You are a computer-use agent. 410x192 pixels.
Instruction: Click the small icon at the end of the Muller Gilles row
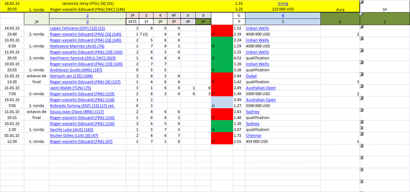pyautogui.click(x=362, y=134)
